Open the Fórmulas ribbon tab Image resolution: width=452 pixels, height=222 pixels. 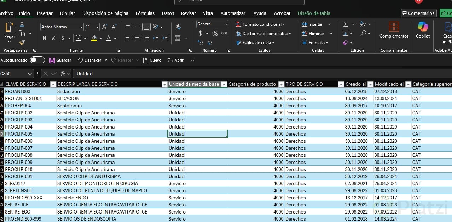click(x=145, y=13)
